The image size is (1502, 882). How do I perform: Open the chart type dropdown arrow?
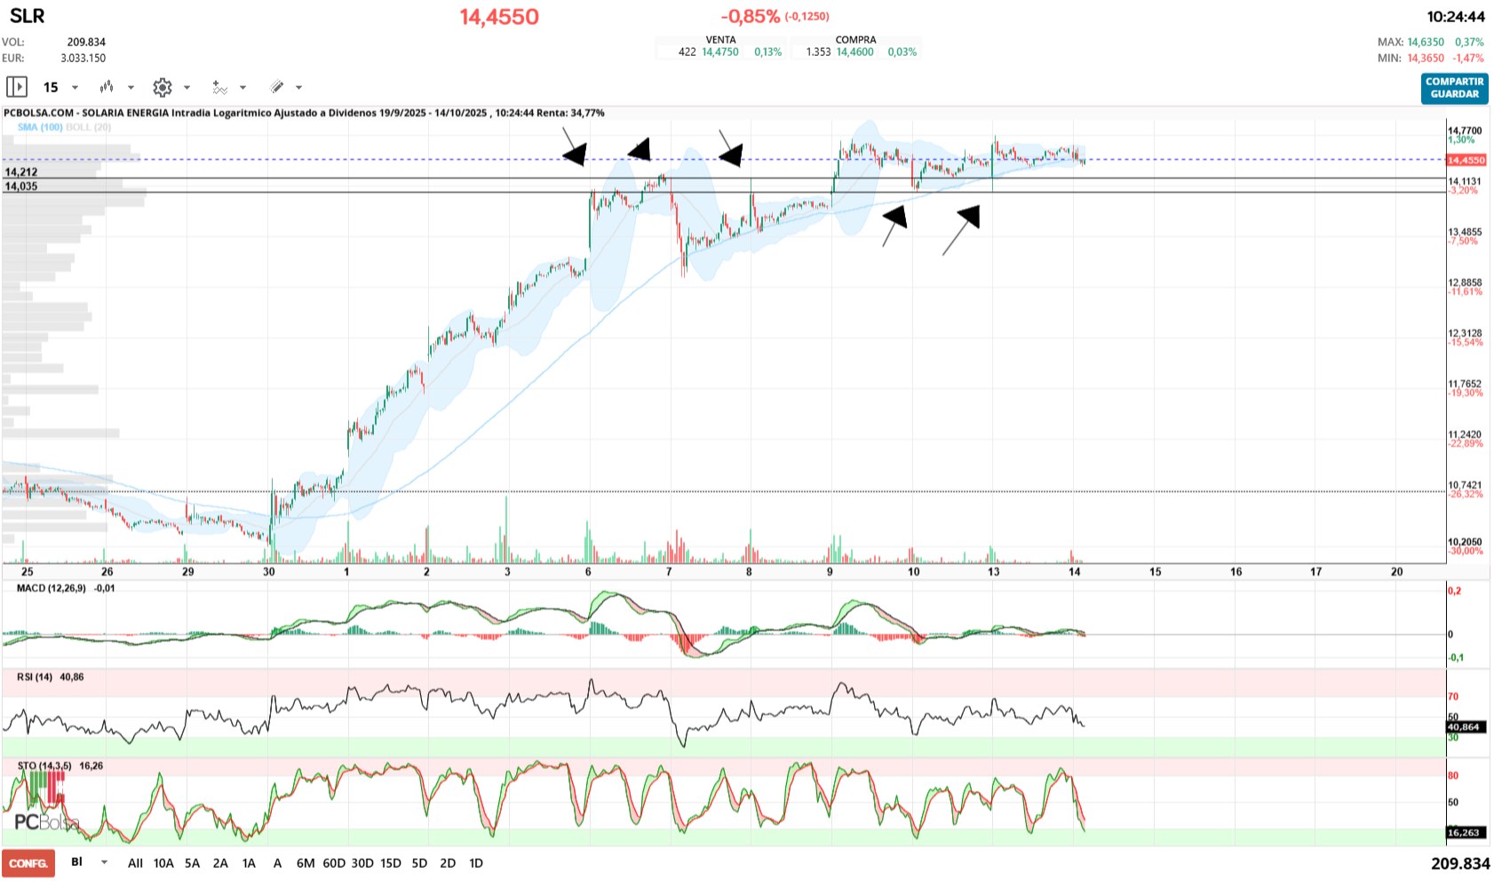click(x=131, y=87)
